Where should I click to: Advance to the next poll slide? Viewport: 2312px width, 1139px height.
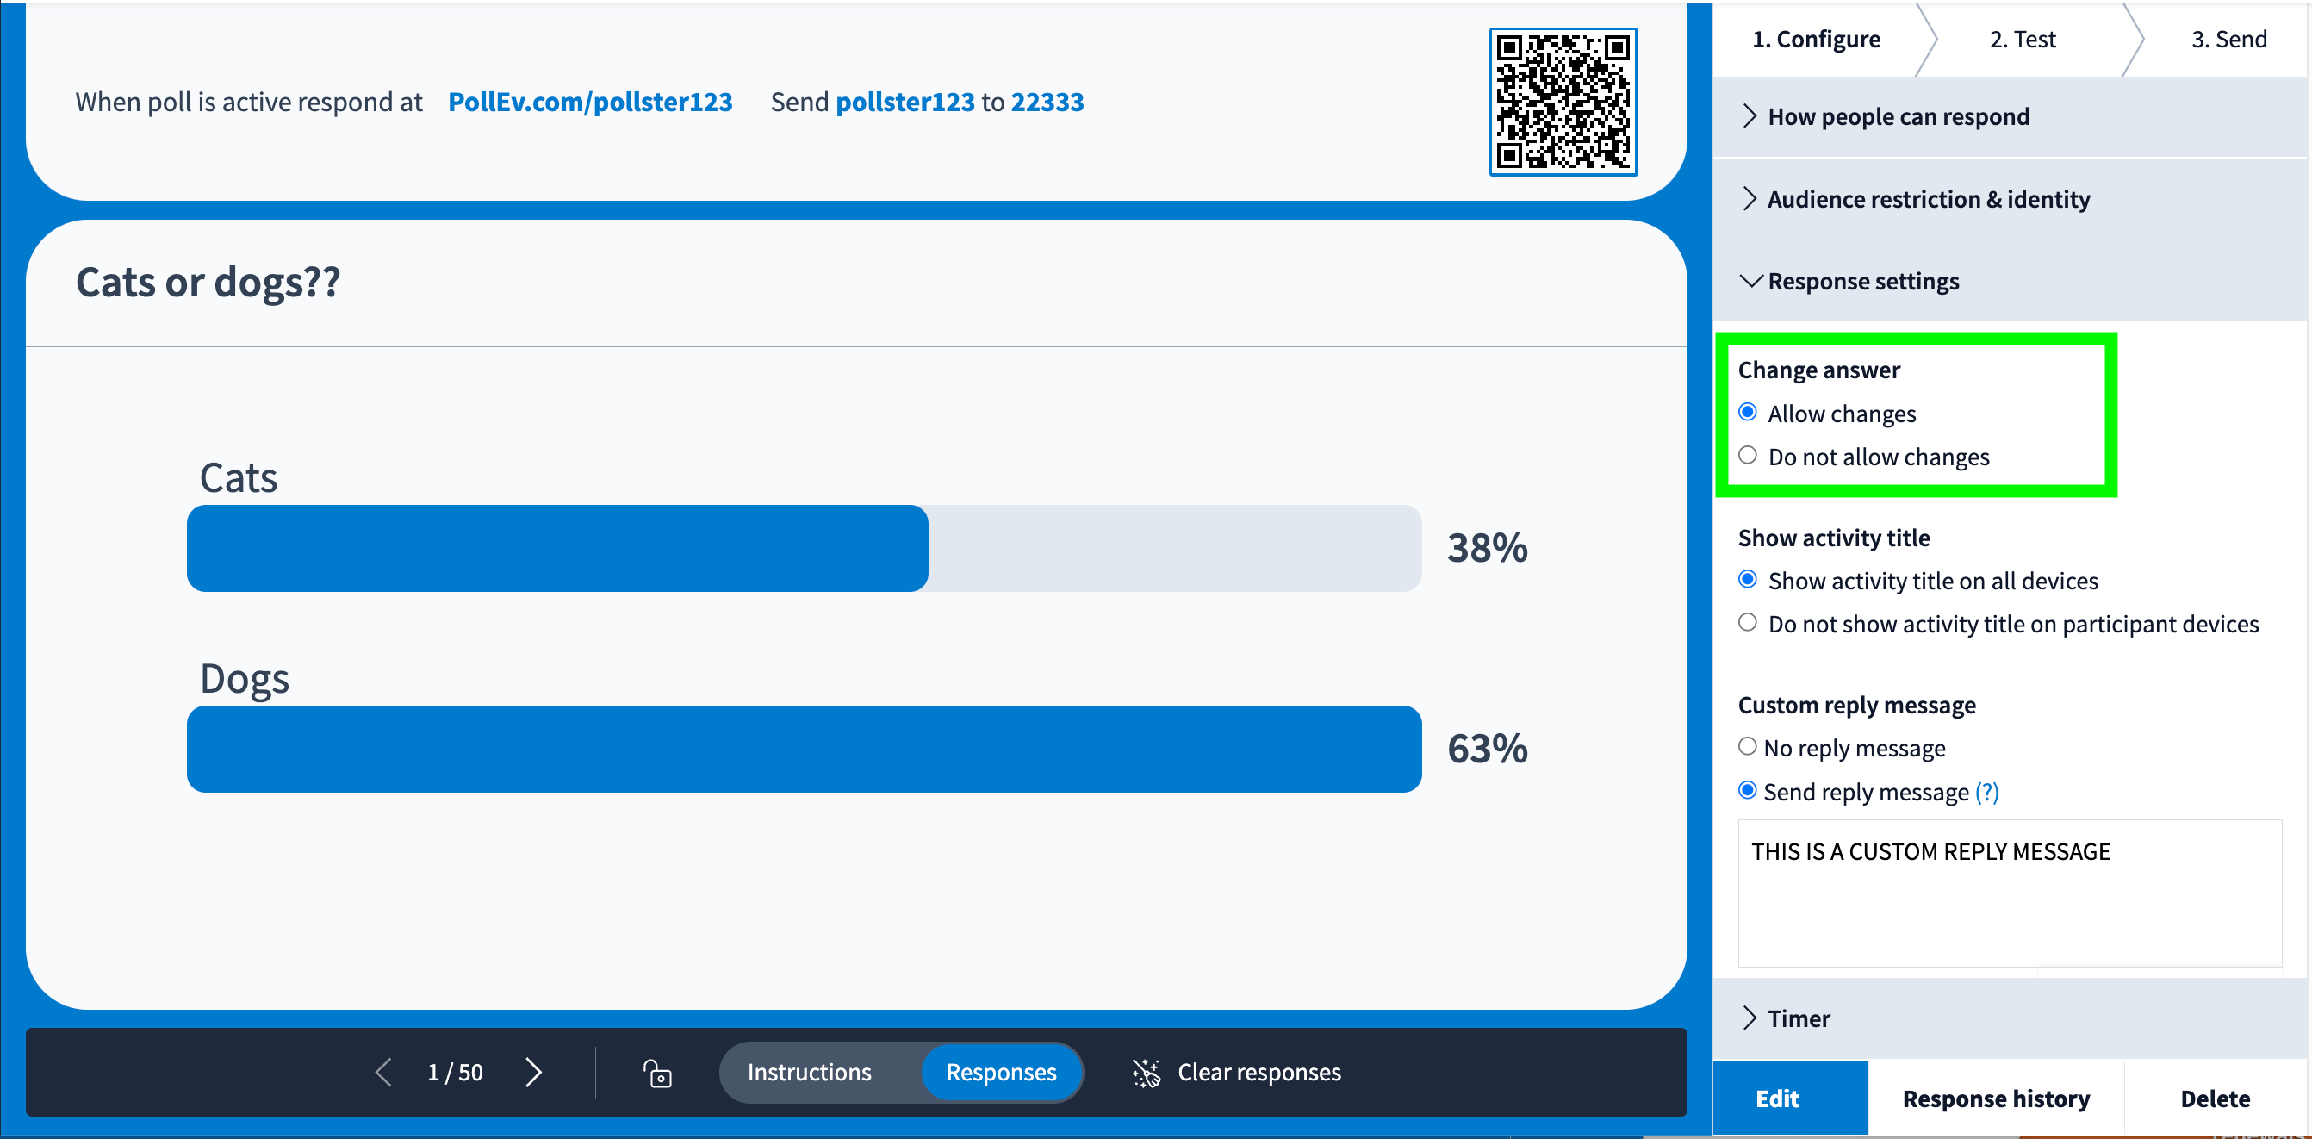[533, 1072]
